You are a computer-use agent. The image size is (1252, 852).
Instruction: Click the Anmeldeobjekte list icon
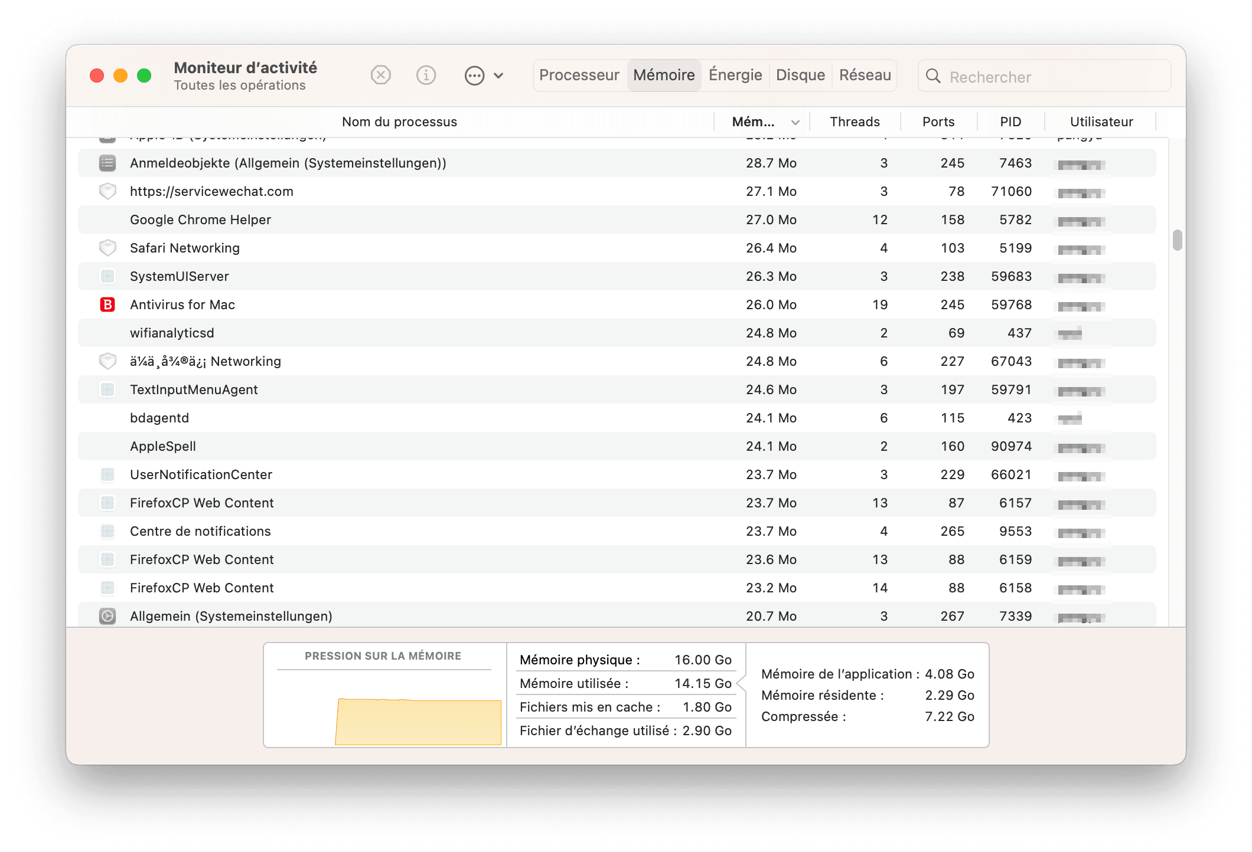pyautogui.click(x=107, y=163)
